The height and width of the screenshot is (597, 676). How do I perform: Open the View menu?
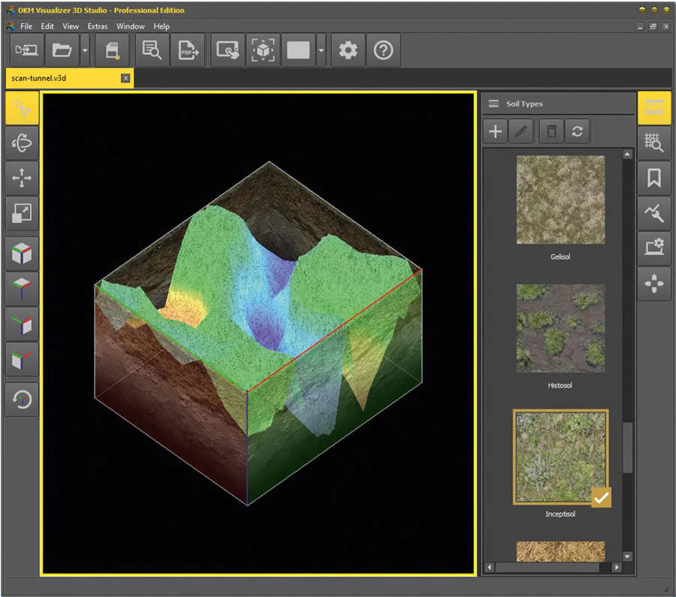(x=71, y=26)
